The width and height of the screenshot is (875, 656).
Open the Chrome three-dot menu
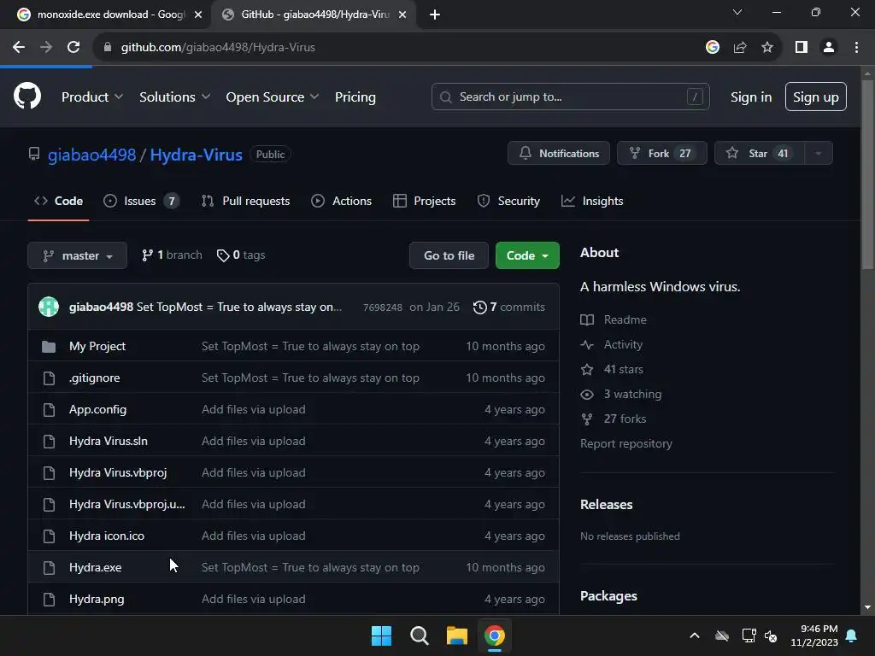point(856,48)
